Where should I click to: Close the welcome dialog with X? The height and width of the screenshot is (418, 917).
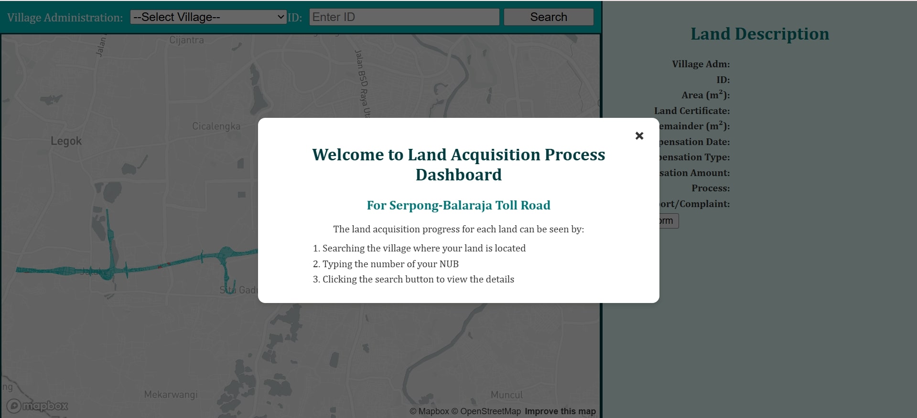pyautogui.click(x=639, y=136)
